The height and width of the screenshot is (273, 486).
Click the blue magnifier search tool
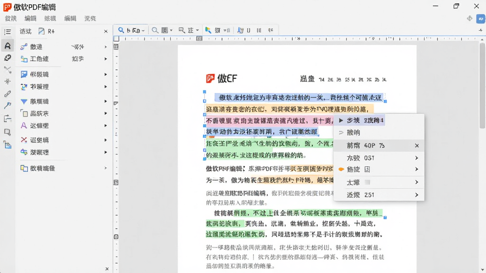pyautogui.click(x=121, y=30)
